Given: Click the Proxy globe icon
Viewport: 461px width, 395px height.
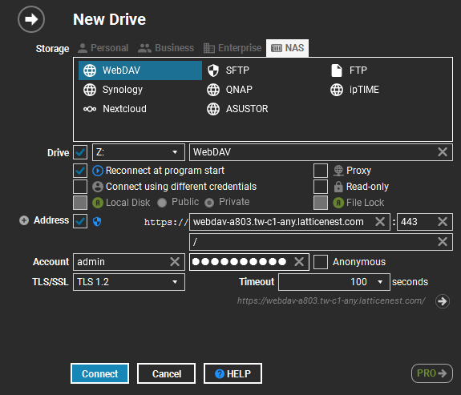Looking at the screenshot, I should tap(338, 171).
